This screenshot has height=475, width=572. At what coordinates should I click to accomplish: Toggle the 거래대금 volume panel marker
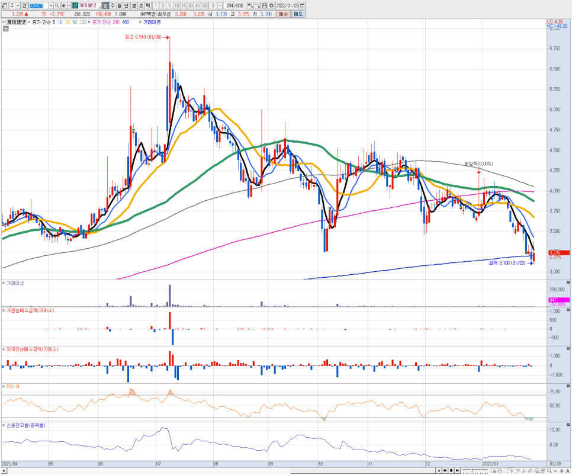(x=4, y=283)
